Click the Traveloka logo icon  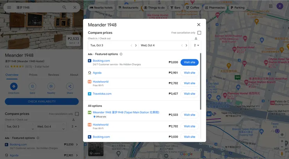click(x=89, y=94)
